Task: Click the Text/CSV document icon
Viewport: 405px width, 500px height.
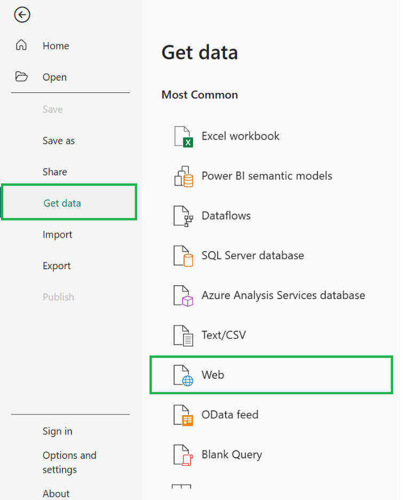Action: [x=183, y=335]
